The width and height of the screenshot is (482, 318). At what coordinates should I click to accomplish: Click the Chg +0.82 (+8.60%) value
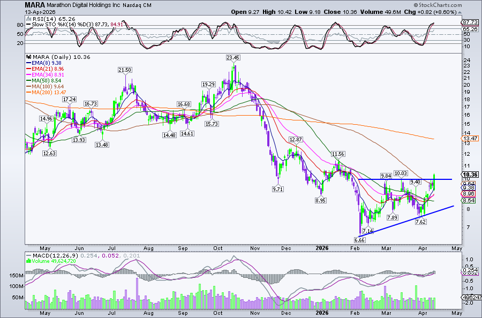pos(431,12)
